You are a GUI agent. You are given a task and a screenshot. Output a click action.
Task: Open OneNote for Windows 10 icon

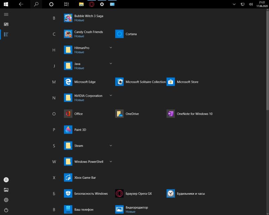point(171,114)
